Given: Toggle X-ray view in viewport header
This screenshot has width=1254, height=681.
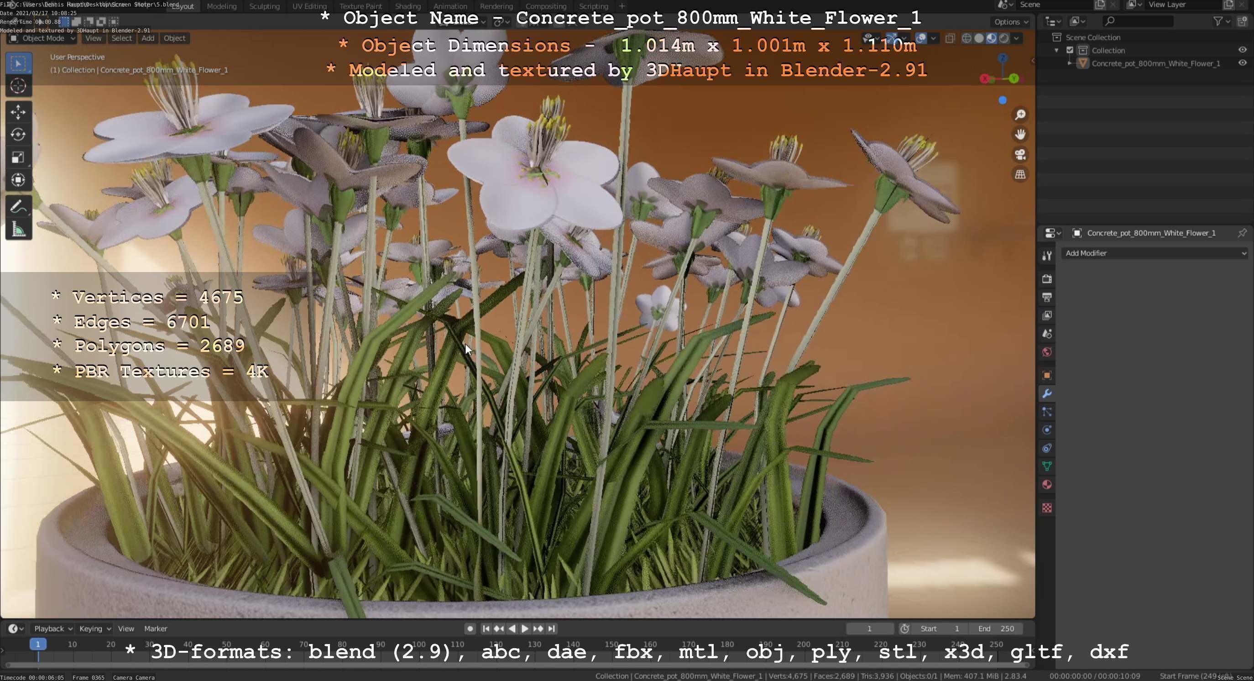Looking at the screenshot, I should (x=950, y=38).
